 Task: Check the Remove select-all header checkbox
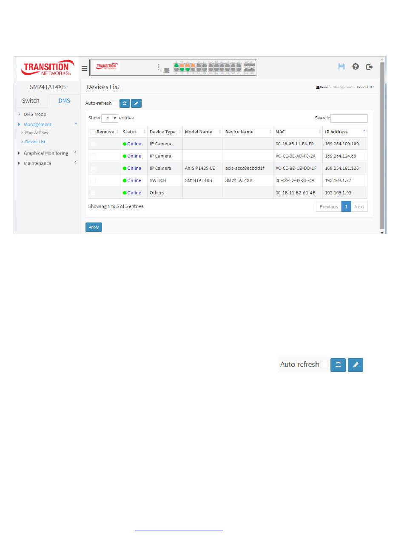point(93,132)
